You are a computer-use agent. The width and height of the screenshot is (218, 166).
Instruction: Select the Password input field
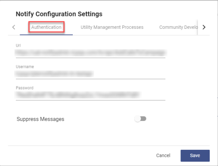click(x=91, y=95)
